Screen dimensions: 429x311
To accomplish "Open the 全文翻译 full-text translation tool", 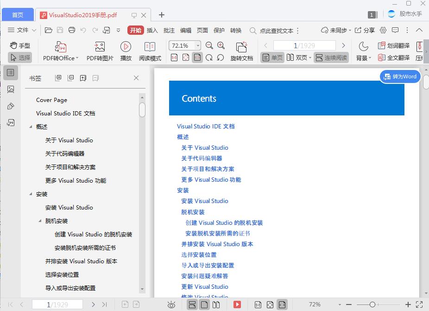I will click(394, 57).
